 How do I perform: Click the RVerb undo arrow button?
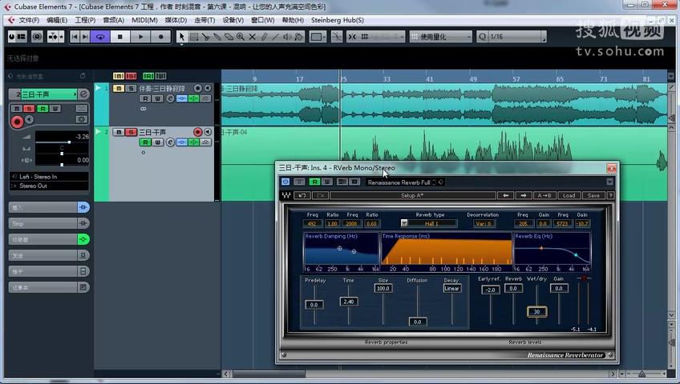click(x=302, y=195)
